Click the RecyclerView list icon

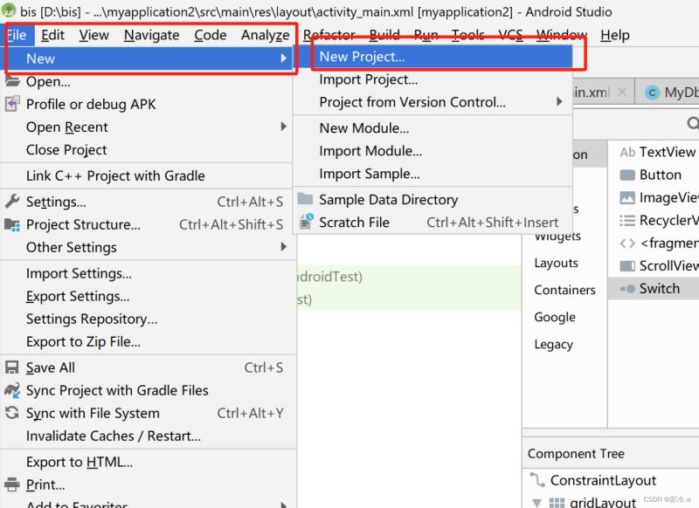point(627,220)
